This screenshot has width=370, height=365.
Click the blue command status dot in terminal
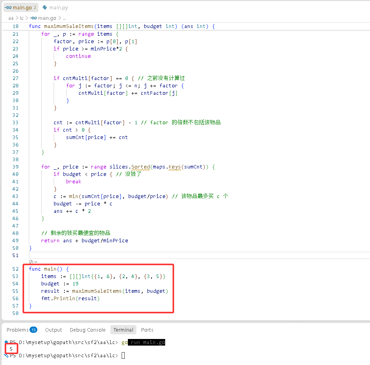[x=6, y=342]
